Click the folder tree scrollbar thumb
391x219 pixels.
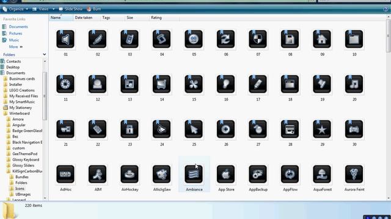[x=45, y=96]
